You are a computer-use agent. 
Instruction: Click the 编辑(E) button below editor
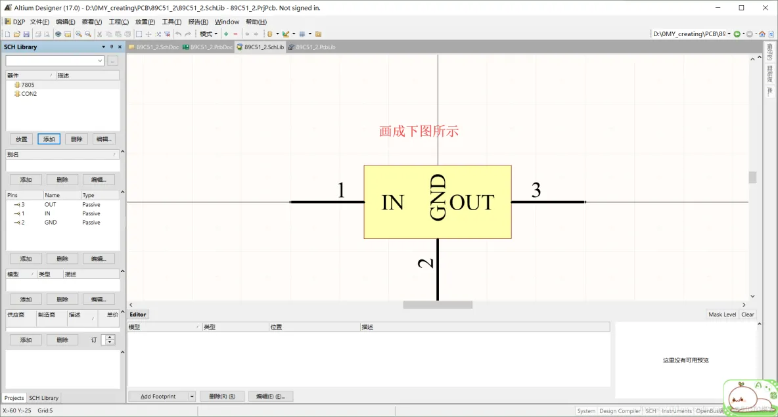pyautogui.click(x=271, y=397)
